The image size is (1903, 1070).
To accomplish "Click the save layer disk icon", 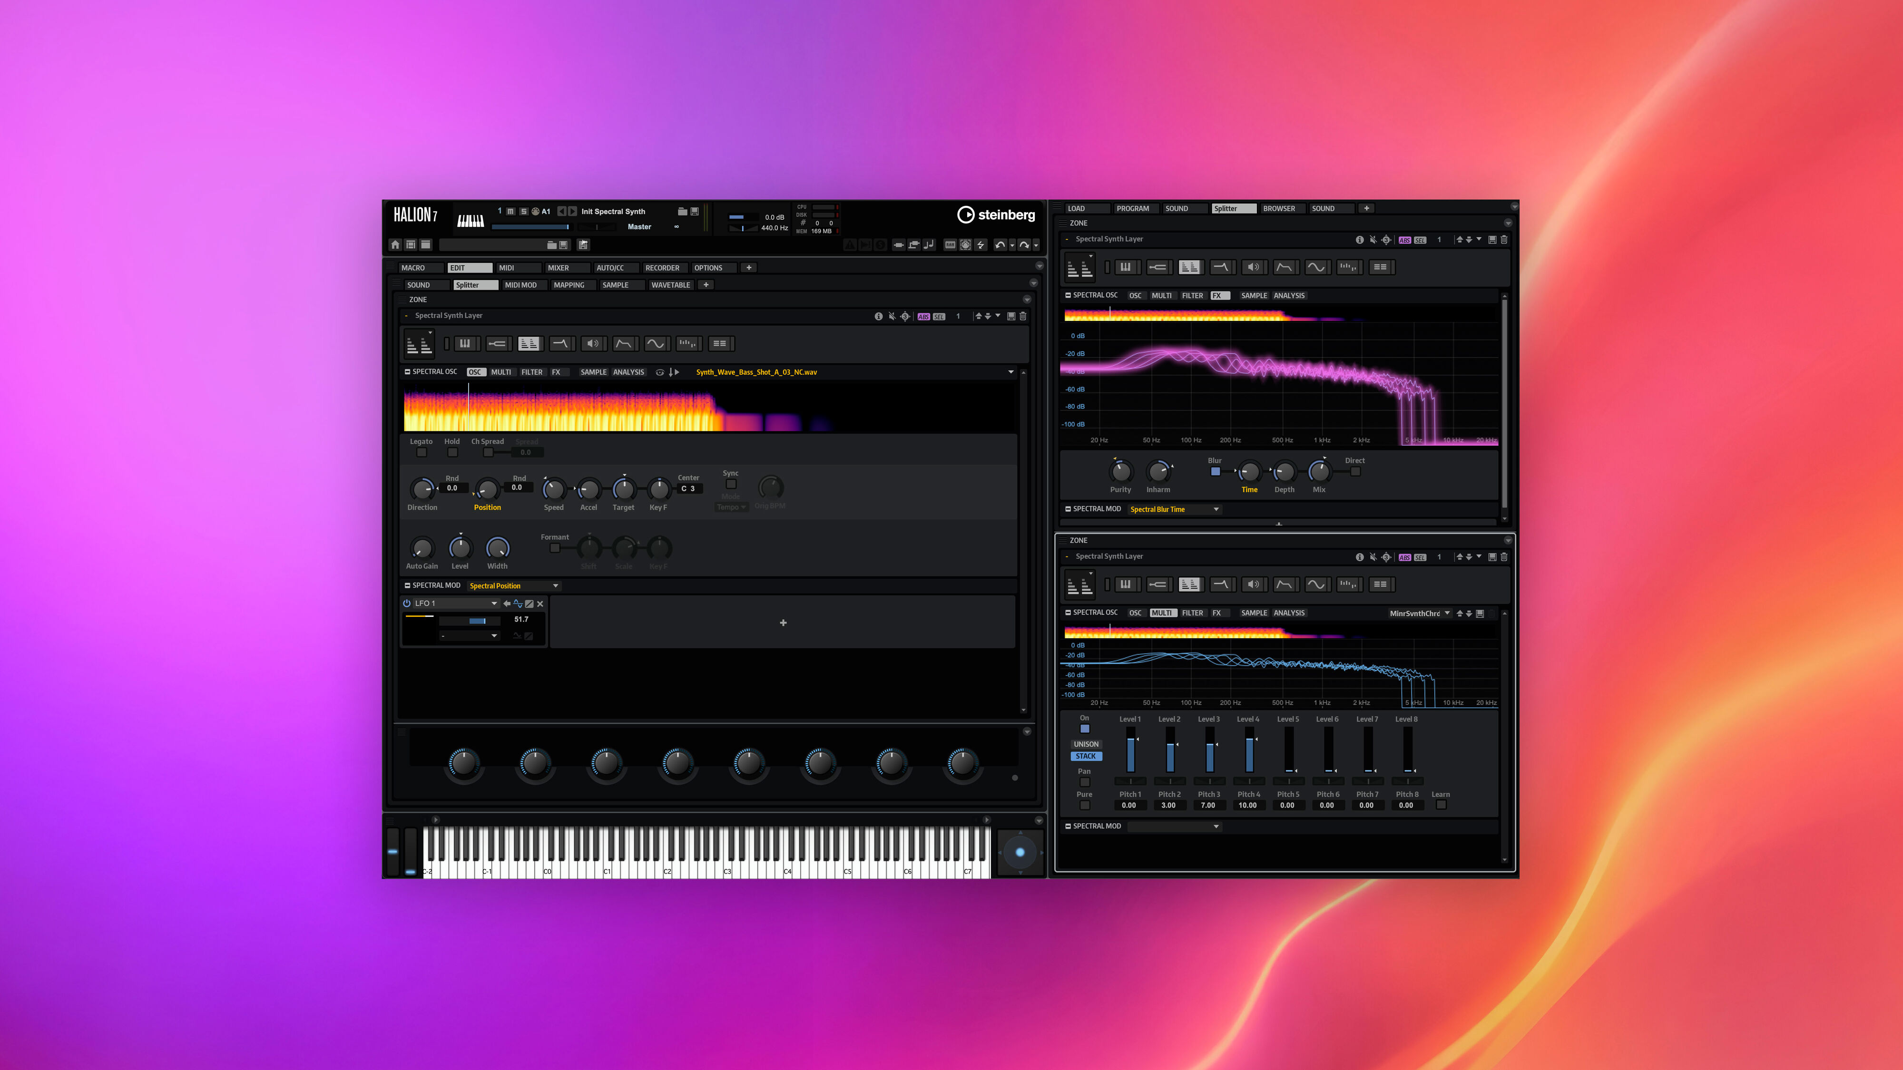I will point(1011,316).
